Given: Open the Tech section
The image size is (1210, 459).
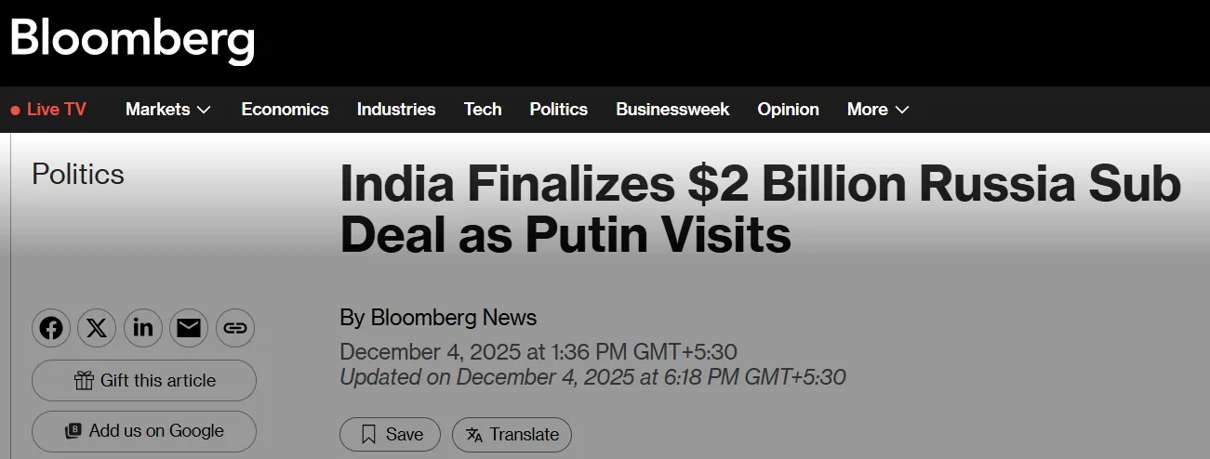Looking at the screenshot, I should [x=483, y=110].
